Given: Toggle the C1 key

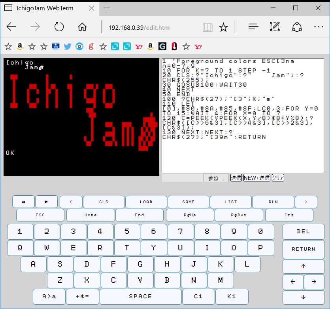Looking at the screenshot, I should tap(198, 297).
